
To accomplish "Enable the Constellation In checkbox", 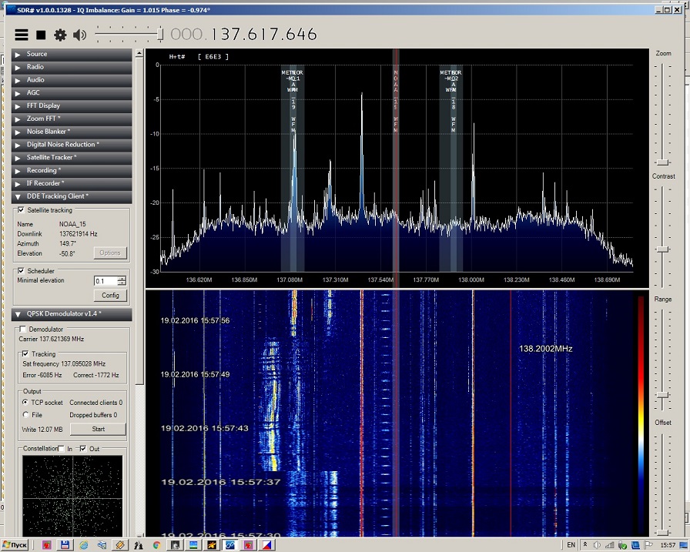I will pos(62,449).
